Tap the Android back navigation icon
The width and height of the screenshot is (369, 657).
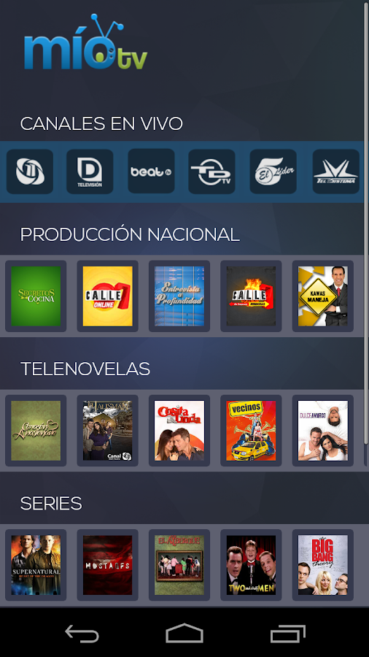82,633
